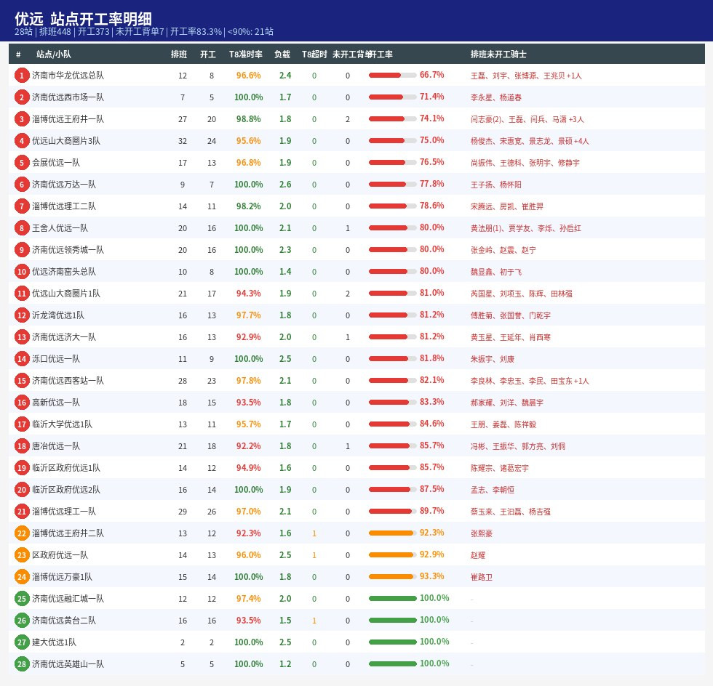Click the 66.7% progress bar for 济南市华龙优远总队

(x=392, y=76)
